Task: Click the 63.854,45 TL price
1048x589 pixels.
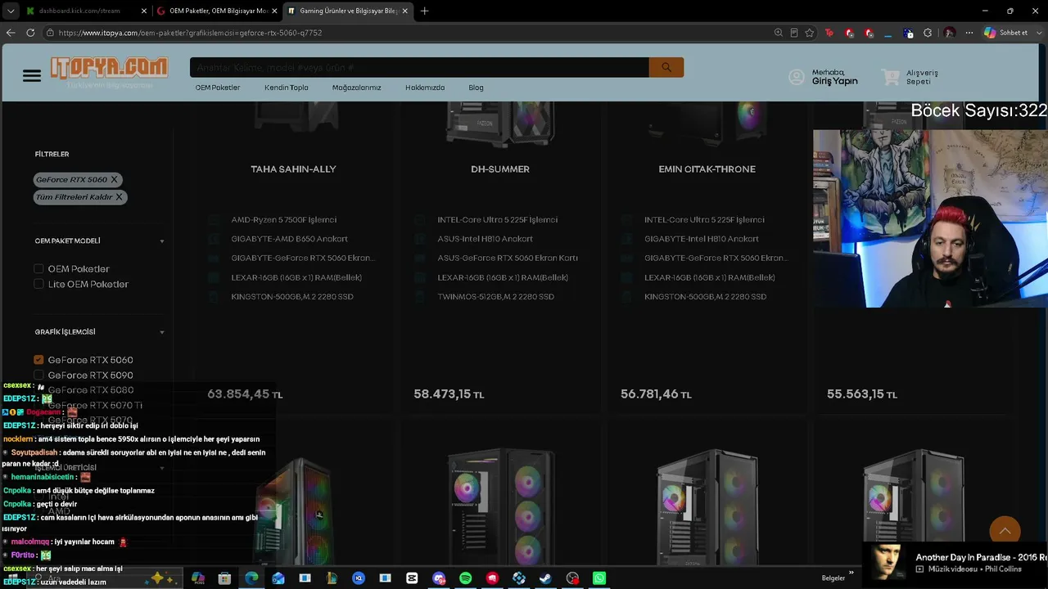Action: (245, 394)
